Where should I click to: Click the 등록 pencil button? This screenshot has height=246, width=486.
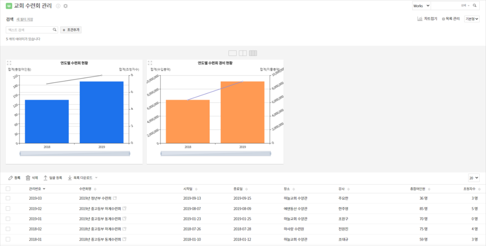point(14,178)
